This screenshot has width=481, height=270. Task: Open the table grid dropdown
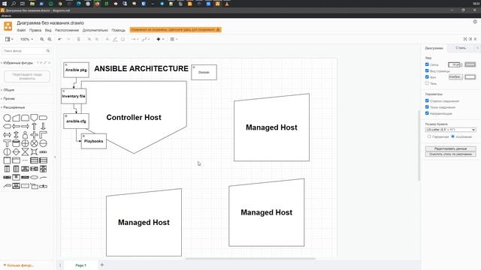(x=174, y=39)
